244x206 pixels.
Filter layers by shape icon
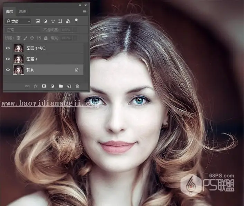pos(60,21)
